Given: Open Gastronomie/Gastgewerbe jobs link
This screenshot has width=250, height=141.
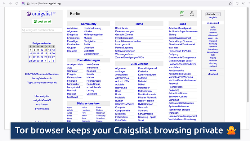Looking at the screenshot, I should tap(182, 57).
